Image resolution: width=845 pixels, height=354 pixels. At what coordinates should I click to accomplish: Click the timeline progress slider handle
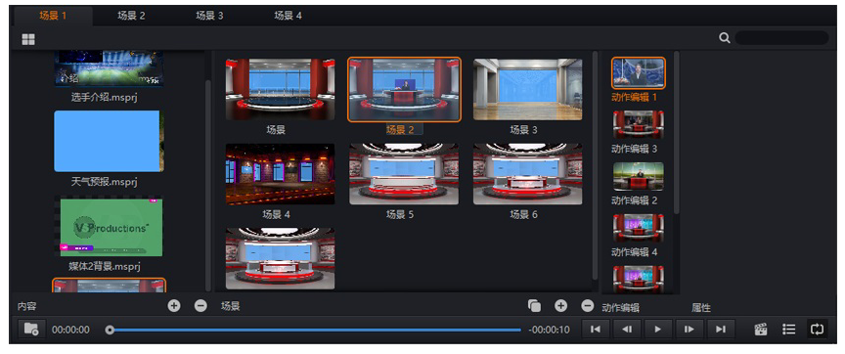(x=110, y=330)
